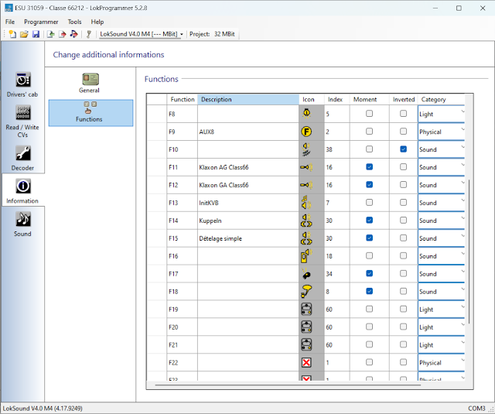The width and height of the screenshot is (495, 414).
Task: Go to the Decoder settings panel
Action: pyautogui.click(x=22, y=159)
